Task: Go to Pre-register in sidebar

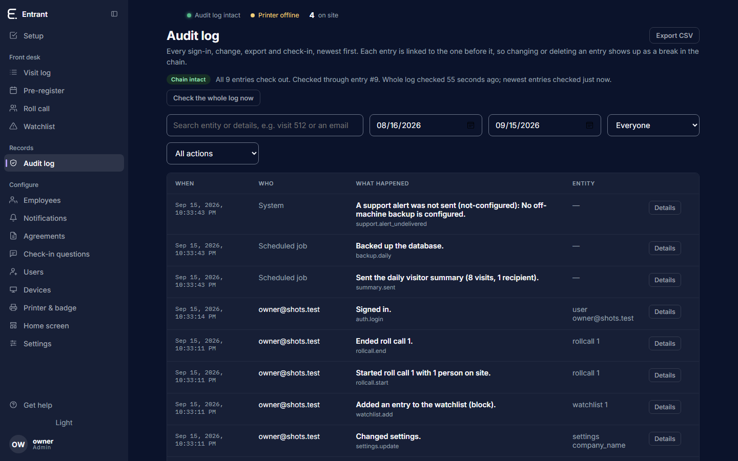Action: [x=64, y=91]
